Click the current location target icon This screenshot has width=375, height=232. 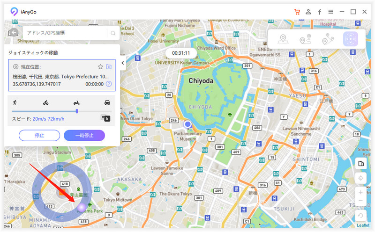[x=16, y=67]
